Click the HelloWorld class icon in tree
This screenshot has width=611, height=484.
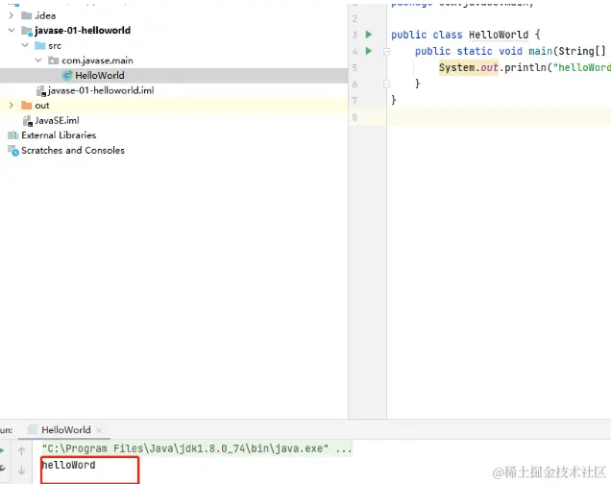67,75
